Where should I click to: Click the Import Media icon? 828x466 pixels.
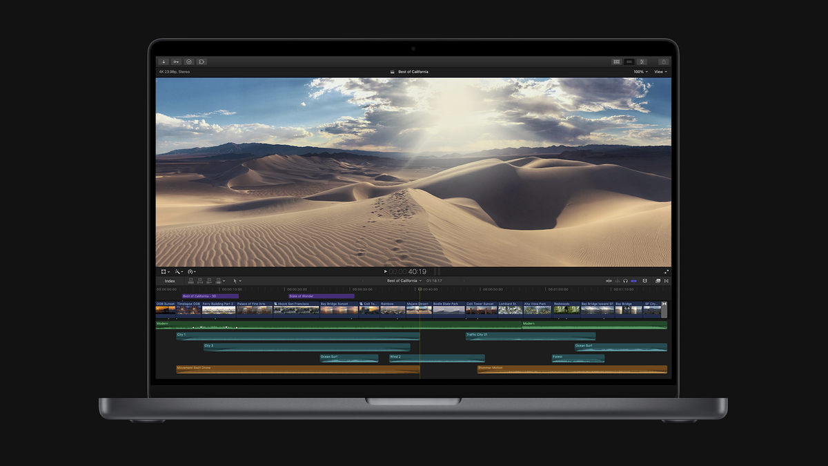point(164,61)
